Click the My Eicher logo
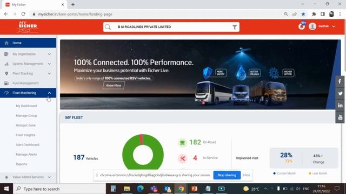 (x=28, y=27)
